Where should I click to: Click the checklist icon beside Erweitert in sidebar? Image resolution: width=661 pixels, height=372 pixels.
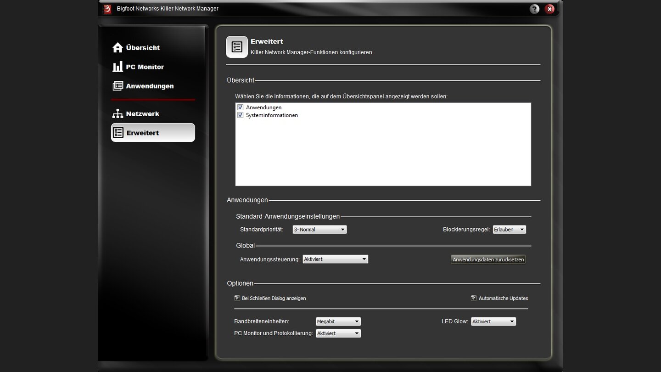pyautogui.click(x=118, y=133)
